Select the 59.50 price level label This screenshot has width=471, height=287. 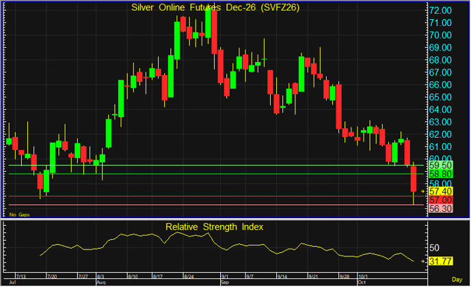440,165
